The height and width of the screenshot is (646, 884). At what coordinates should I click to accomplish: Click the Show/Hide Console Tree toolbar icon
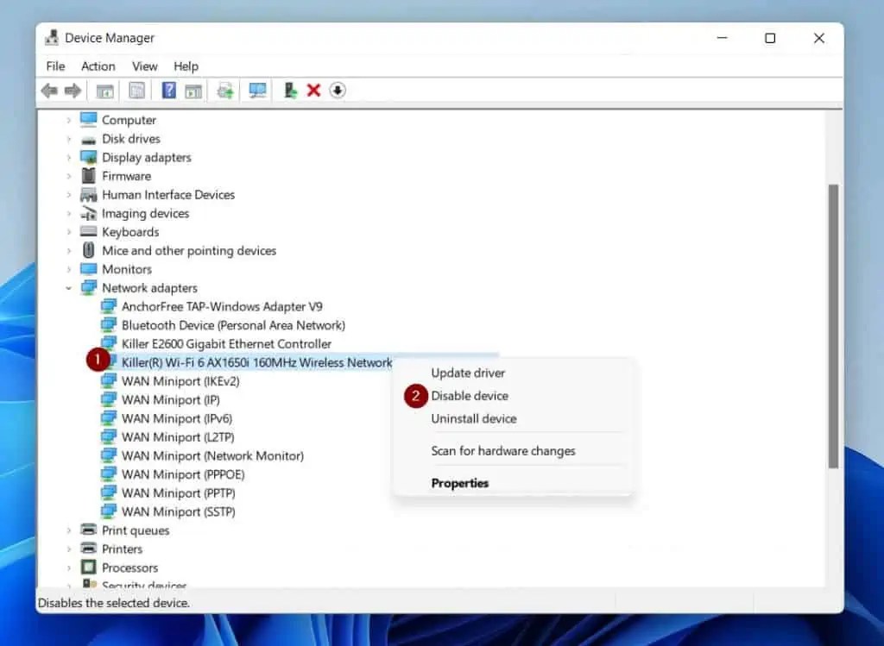[105, 90]
